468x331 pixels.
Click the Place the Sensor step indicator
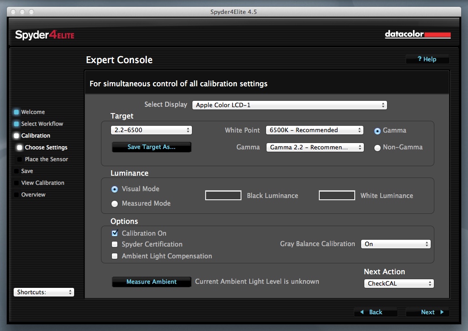[x=20, y=159]
